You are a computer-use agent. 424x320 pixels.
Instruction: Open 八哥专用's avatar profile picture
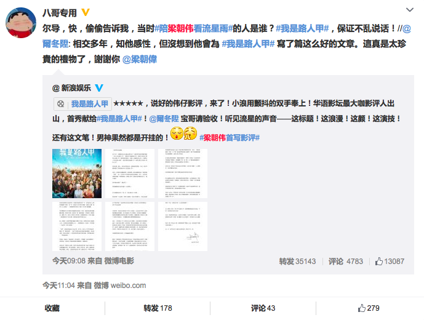[21, 23]
